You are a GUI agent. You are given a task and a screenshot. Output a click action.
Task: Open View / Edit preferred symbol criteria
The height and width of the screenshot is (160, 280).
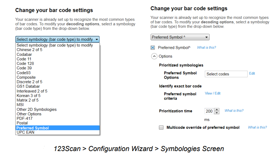(x=213, y=93)
